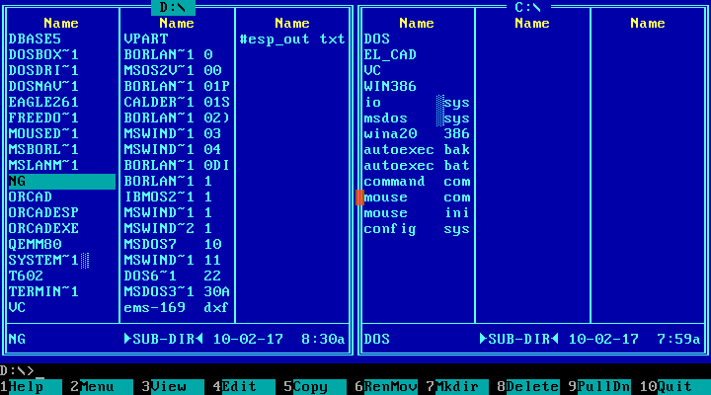The height and width of the screenshot is (395, 711).
Task: Select the msdos sys file
Action: click(417, 118)
